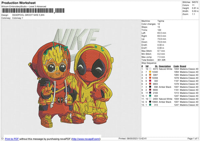Click the Min Stitch value '0.2 mm'

[161, 54]
